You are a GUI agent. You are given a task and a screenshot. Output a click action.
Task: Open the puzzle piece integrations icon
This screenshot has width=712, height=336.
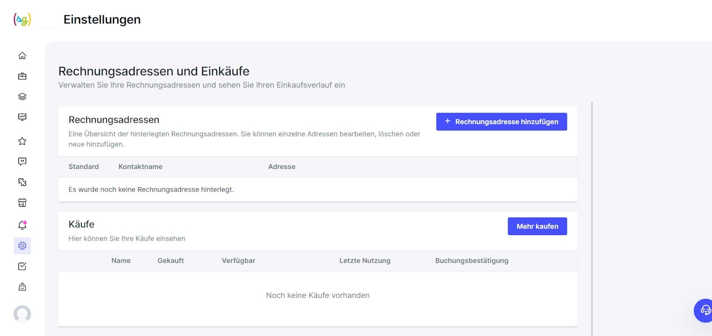click(22, 182)
